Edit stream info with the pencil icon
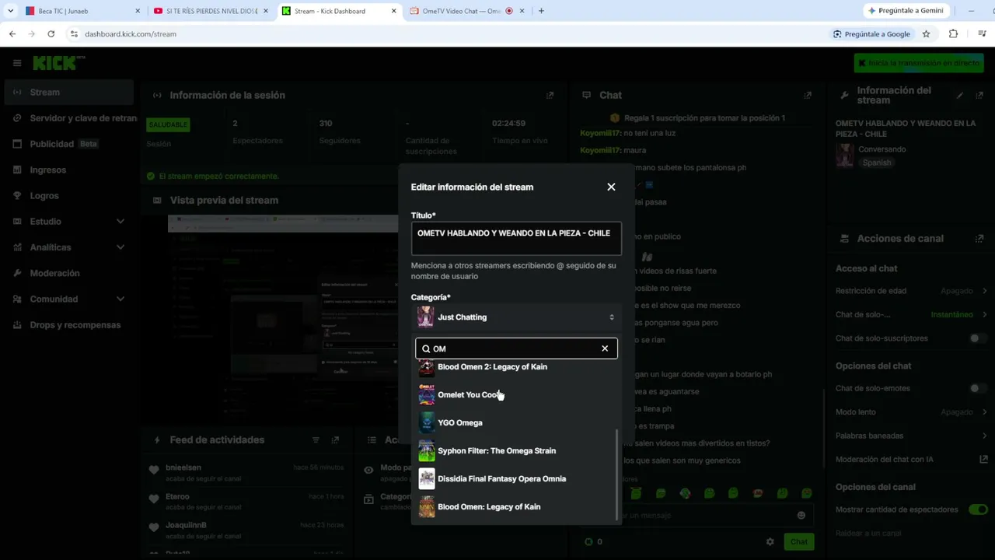 click(x=960, y=95)
